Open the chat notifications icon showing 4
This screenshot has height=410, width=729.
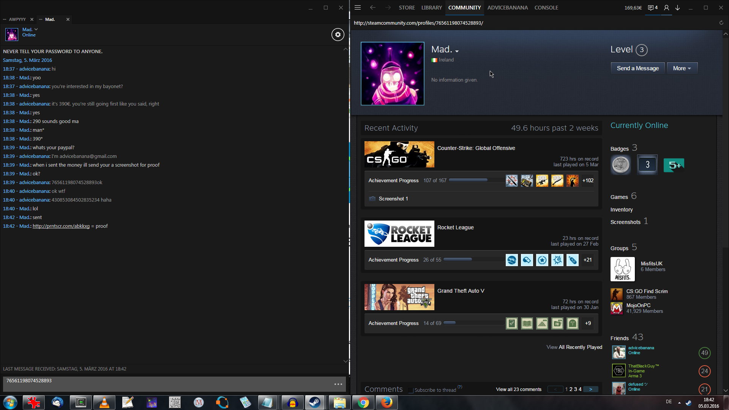(x=653, y=8)
